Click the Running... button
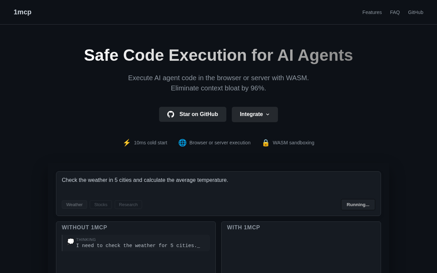 pyautogui.click(x=358, y=204)
